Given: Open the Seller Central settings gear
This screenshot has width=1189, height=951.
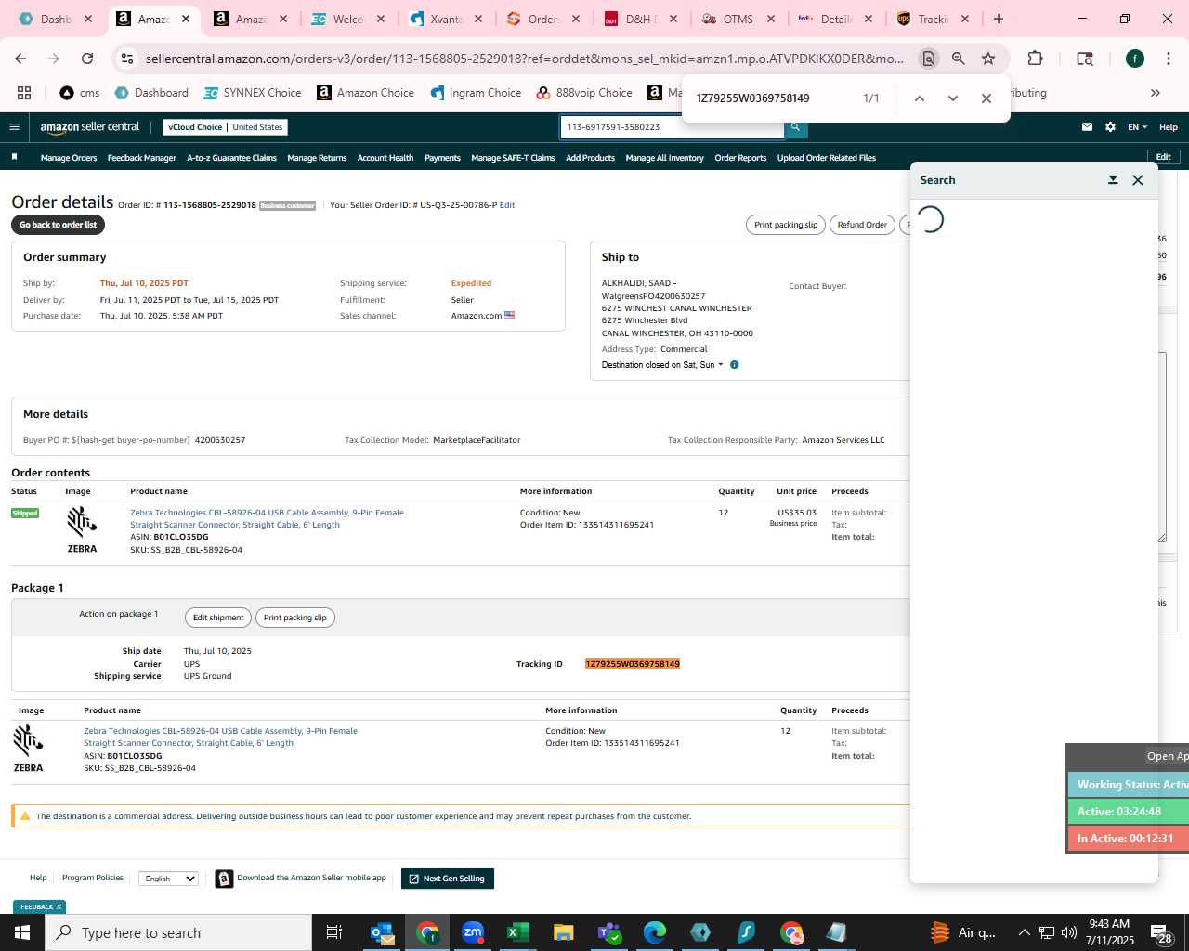Looking at the screenshot, I should tap(1110, 127).
